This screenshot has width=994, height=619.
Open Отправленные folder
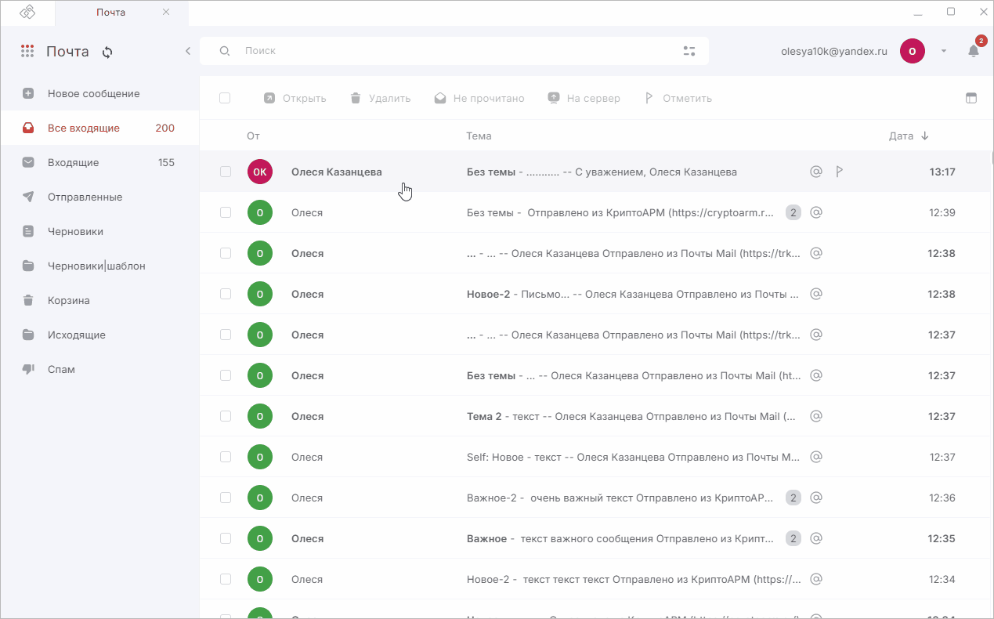coord(99,197)
